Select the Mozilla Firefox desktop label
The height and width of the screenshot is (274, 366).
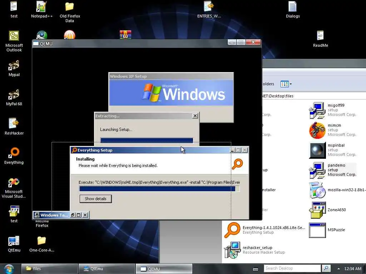pyautogui.click(x=42, y=224)
